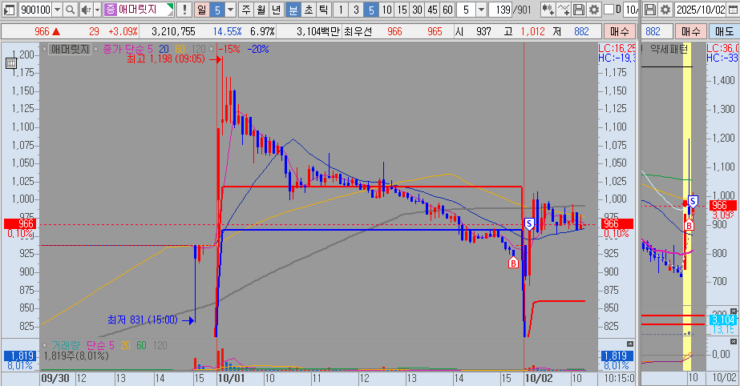Toggle the 애머릿지 price series checkbox
The image size is (740, 386).
46,49
